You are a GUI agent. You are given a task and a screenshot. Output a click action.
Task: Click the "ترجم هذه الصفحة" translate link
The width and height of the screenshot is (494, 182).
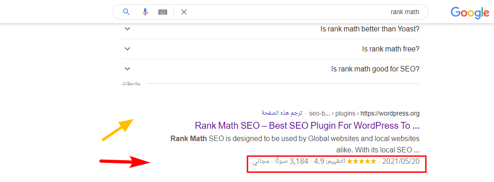coord(281,113)
